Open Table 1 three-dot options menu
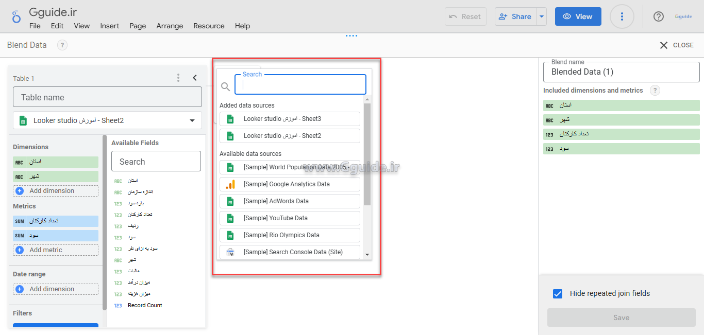704x335 pixels. 178,78
